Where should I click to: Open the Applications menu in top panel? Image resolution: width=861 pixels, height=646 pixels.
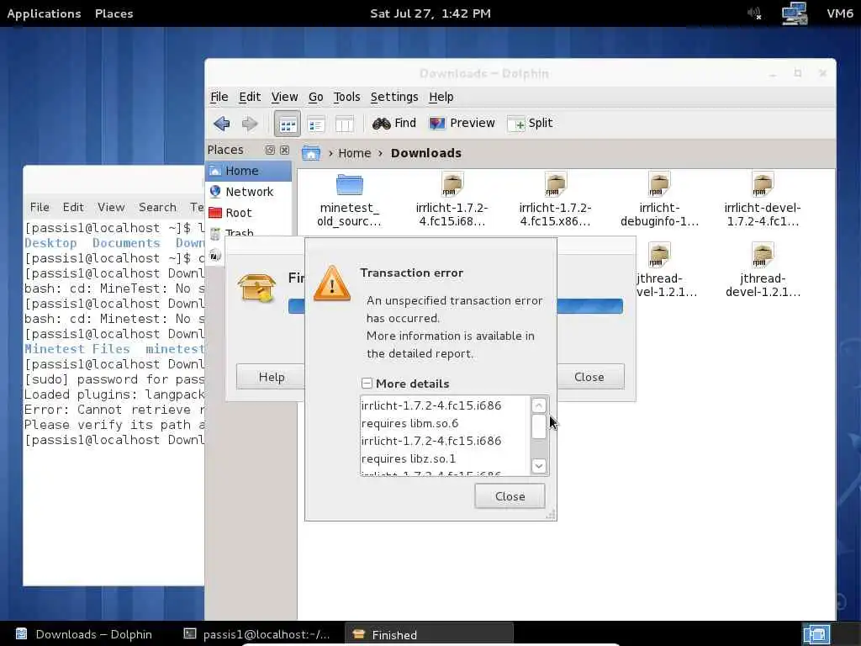44,13
